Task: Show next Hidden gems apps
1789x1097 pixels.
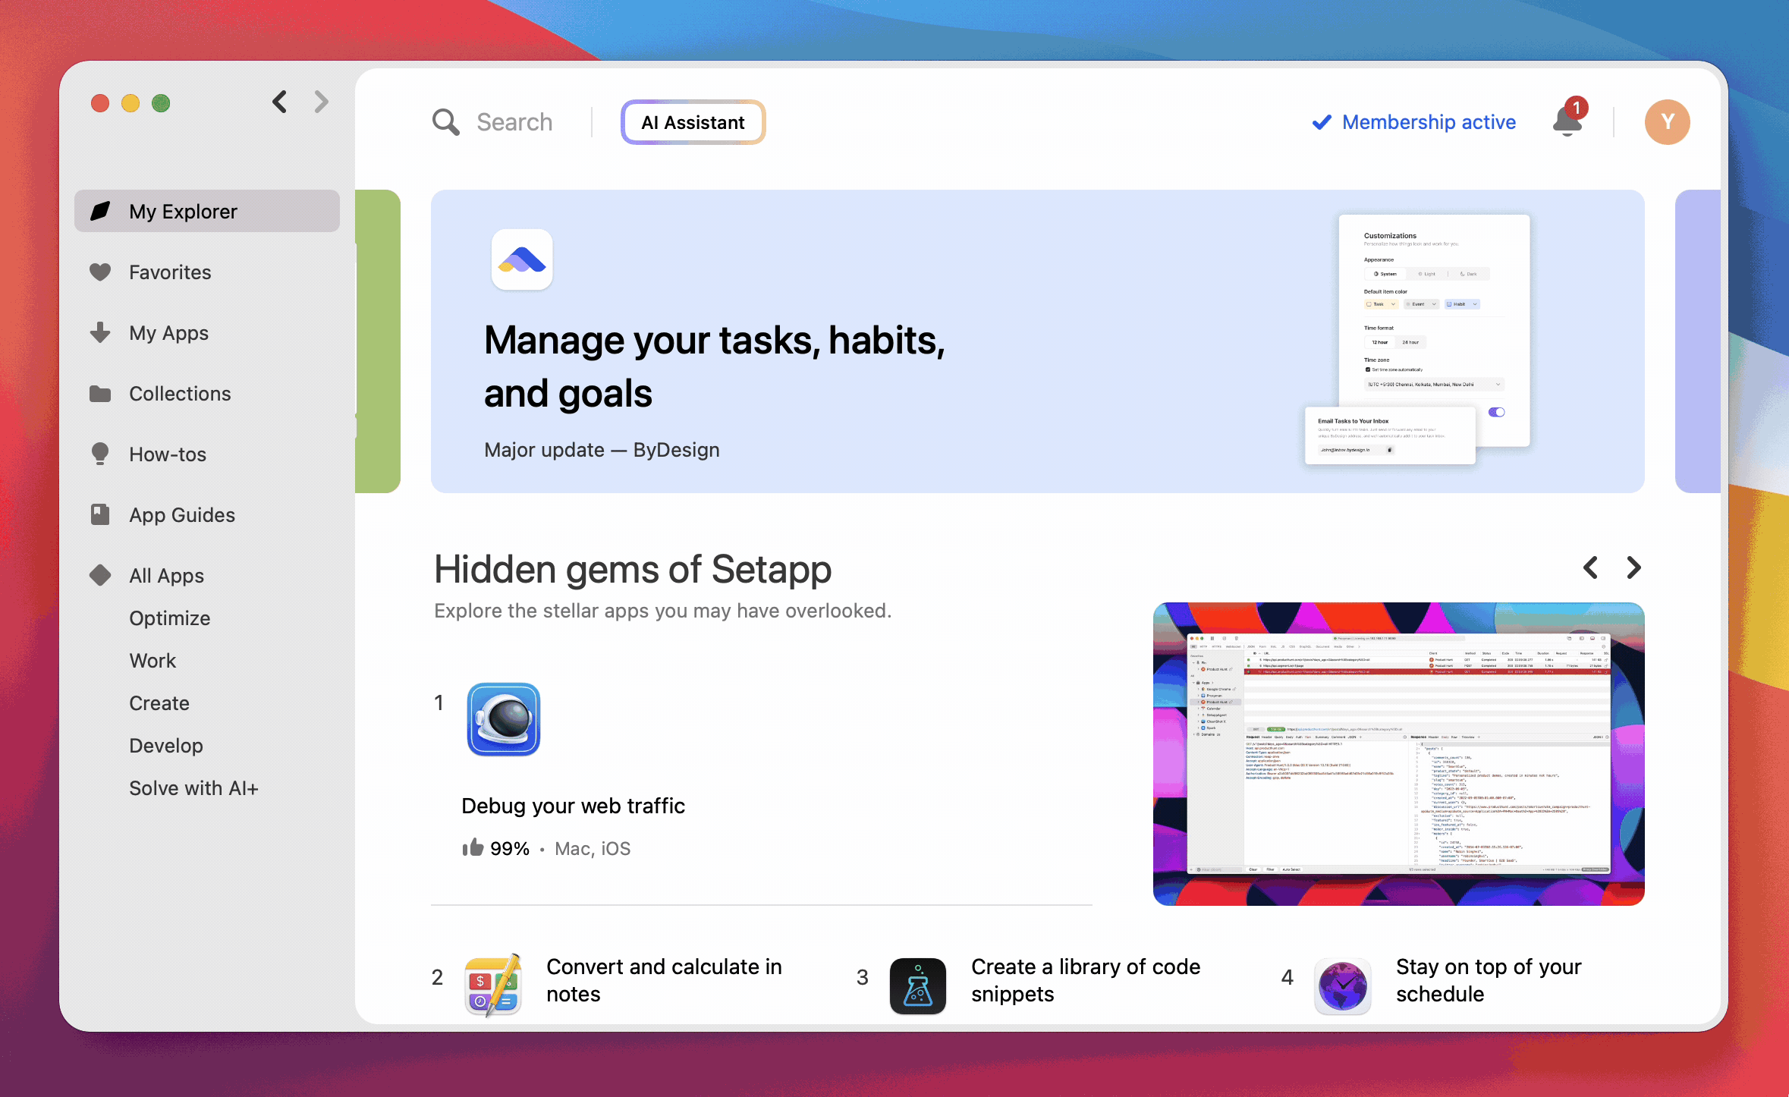Action: [x=1633, y=567]
